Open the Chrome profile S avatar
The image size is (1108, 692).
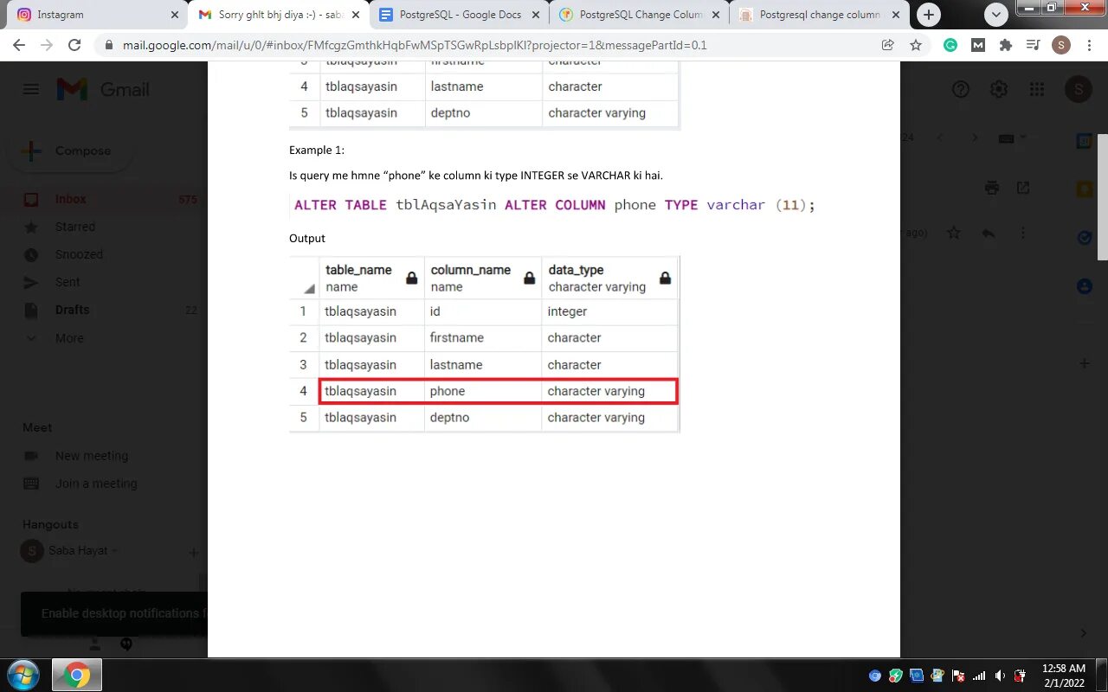pyautogui.click(x=1061, y=45)
